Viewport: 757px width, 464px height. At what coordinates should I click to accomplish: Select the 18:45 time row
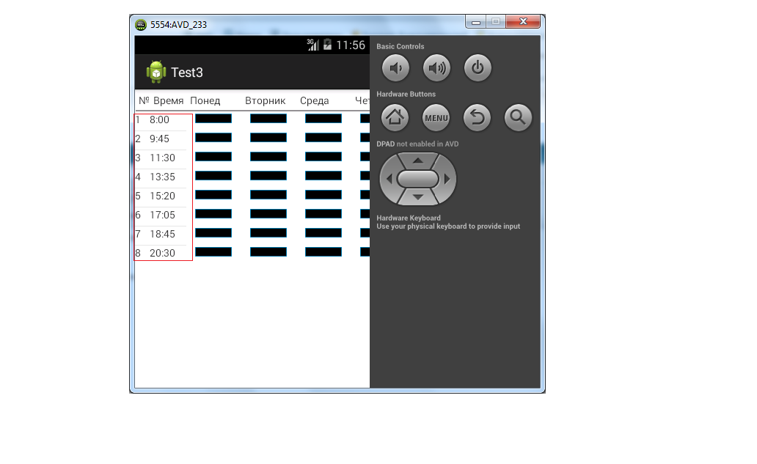tap(161, 235)
